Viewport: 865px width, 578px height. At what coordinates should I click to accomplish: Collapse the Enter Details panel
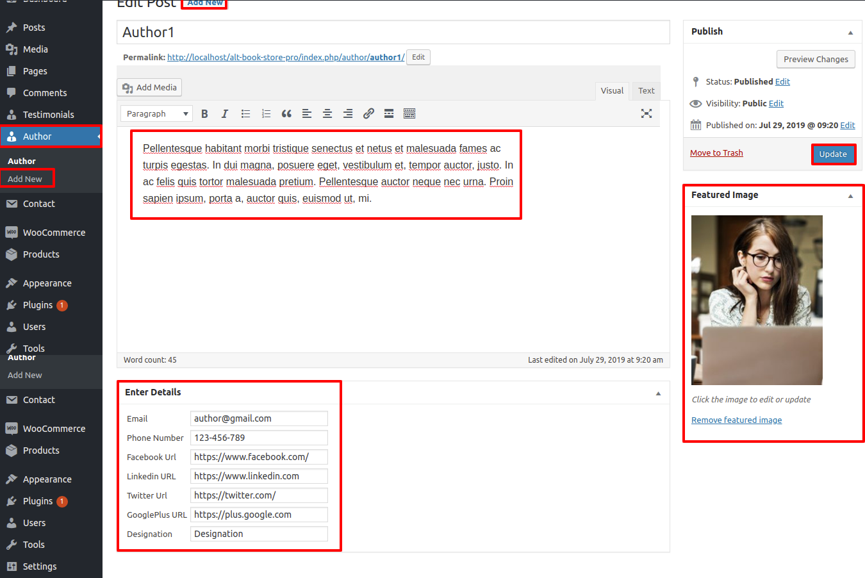coord(658,393)
